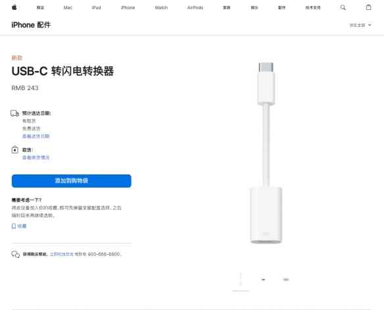Click the check pickup availability link
Viewport: 384px width, 310px height.
pyautogui.click(x=36, y=157)
